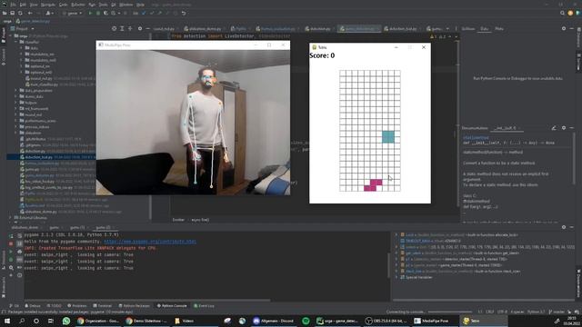Click the green Run button in toolbar
This screenshot has height=327, width=582.
(90, 13)
